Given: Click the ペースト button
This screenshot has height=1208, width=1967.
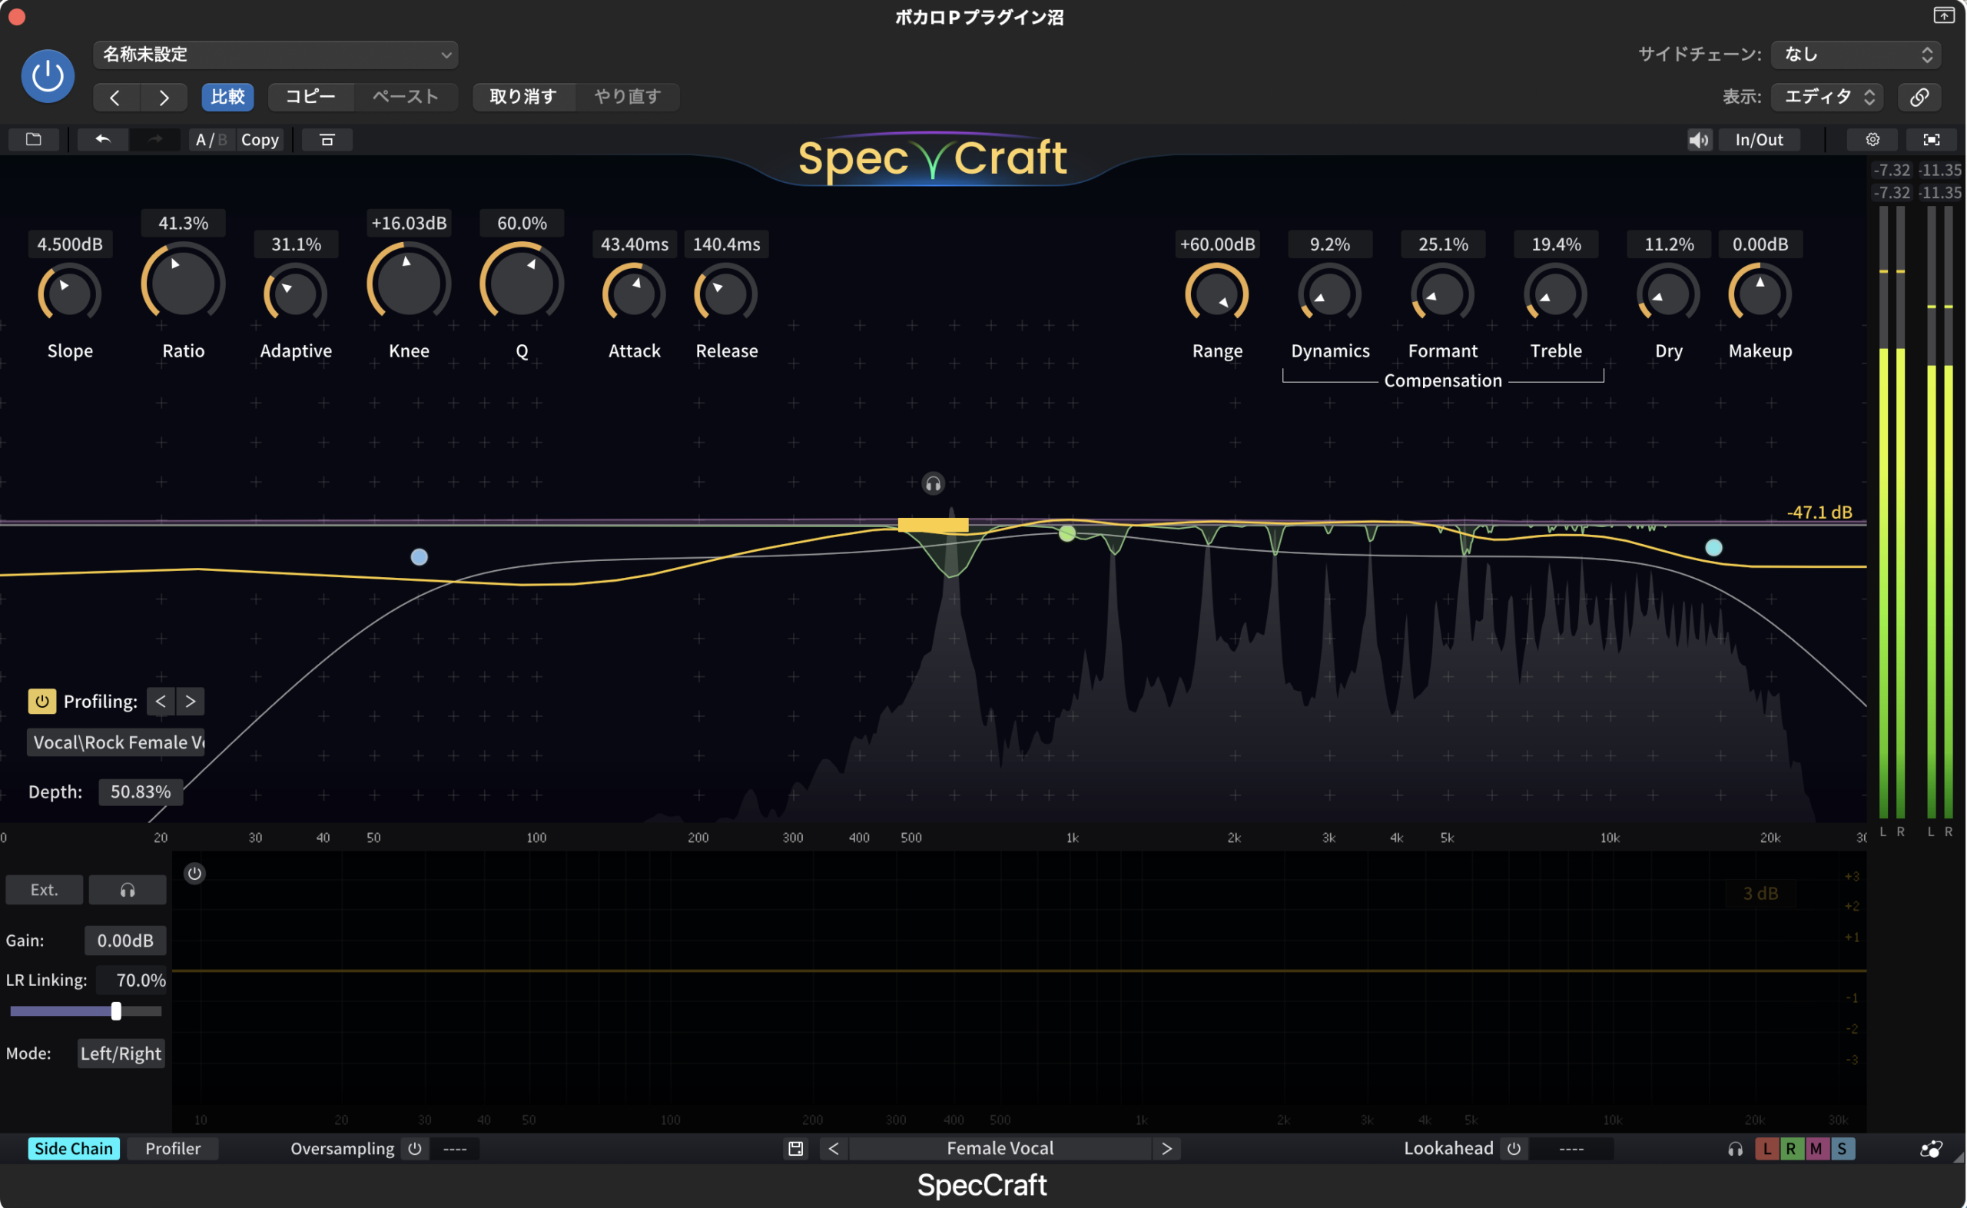Looking at the screenshot, I should pos(406,98).
